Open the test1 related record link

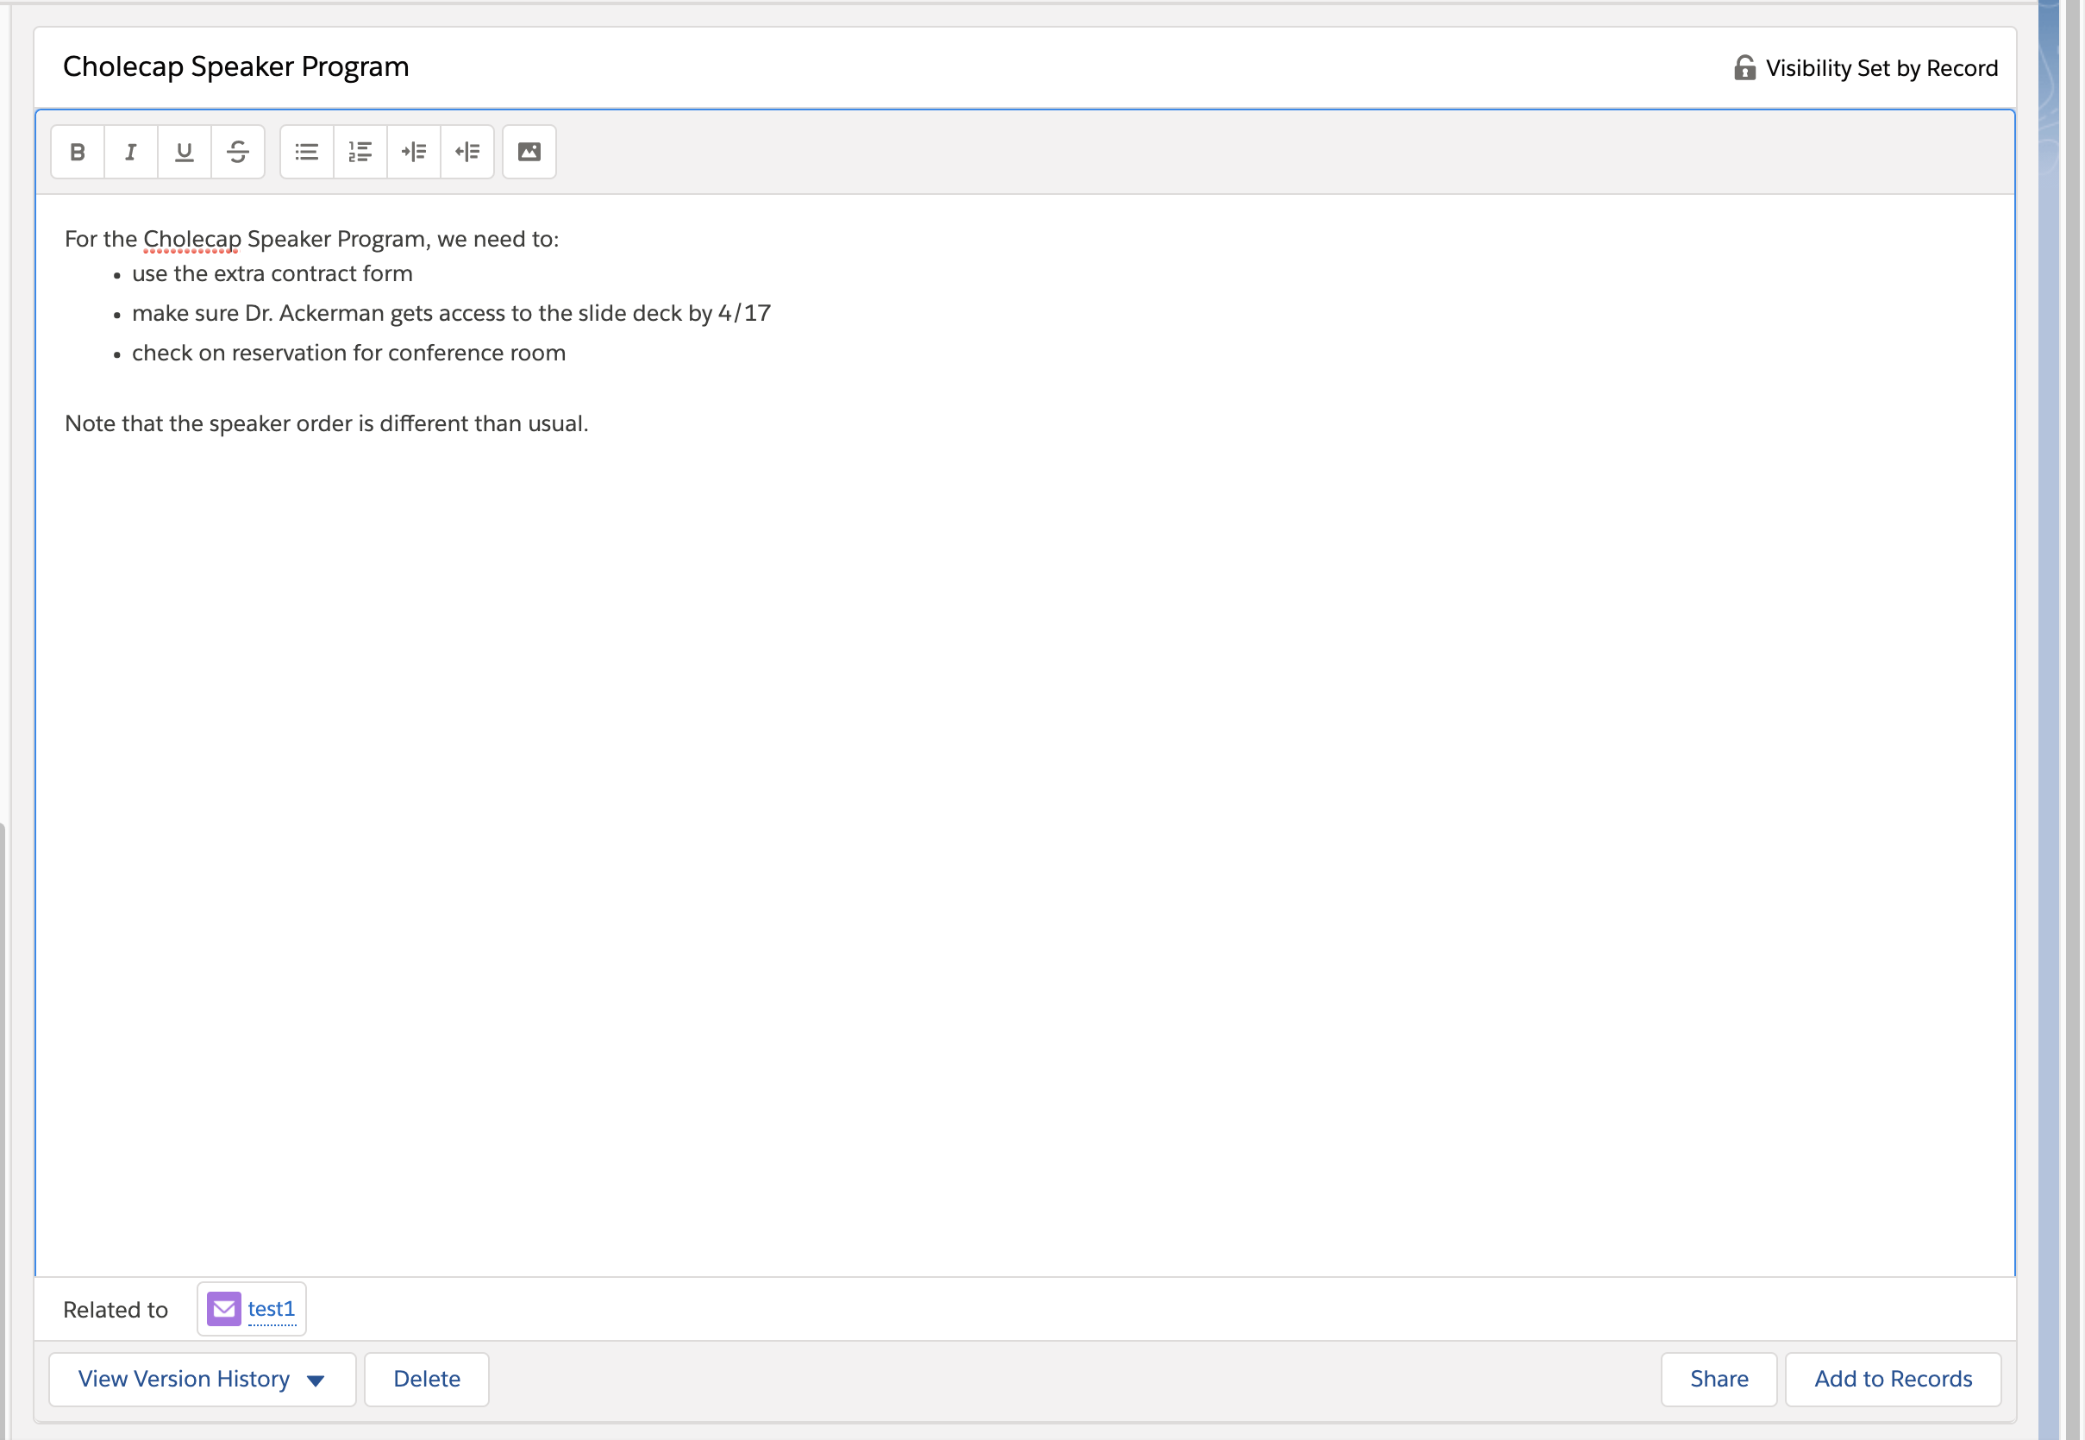(x=272, y=1308)
